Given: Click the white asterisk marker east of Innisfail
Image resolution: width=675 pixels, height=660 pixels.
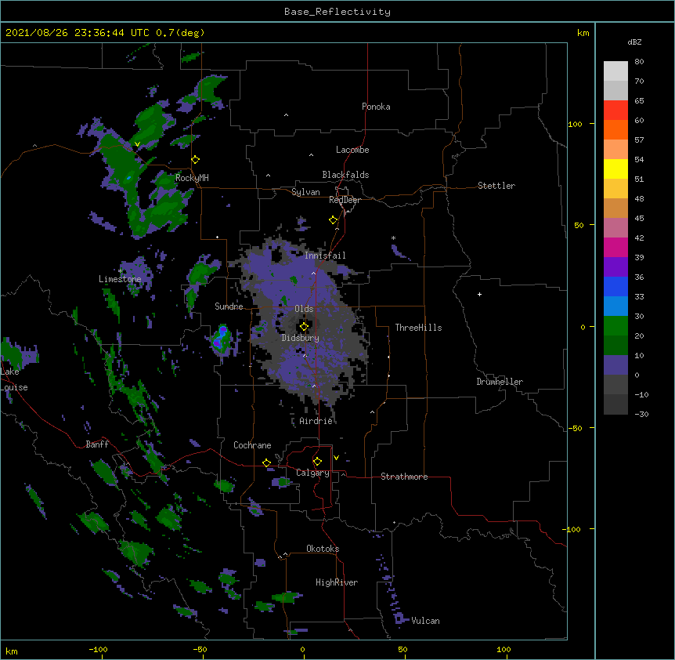Looking at the screenshot, I should tap(393, 238).
